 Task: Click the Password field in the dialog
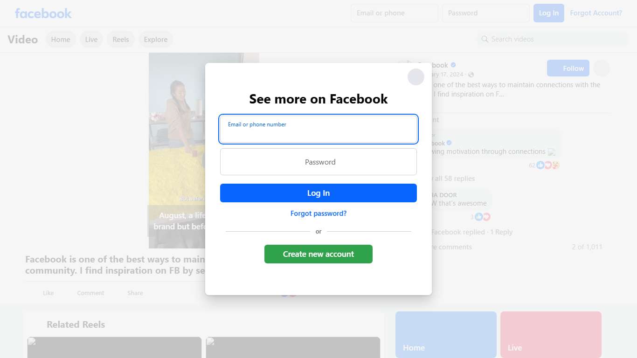(x=318, y=162)
